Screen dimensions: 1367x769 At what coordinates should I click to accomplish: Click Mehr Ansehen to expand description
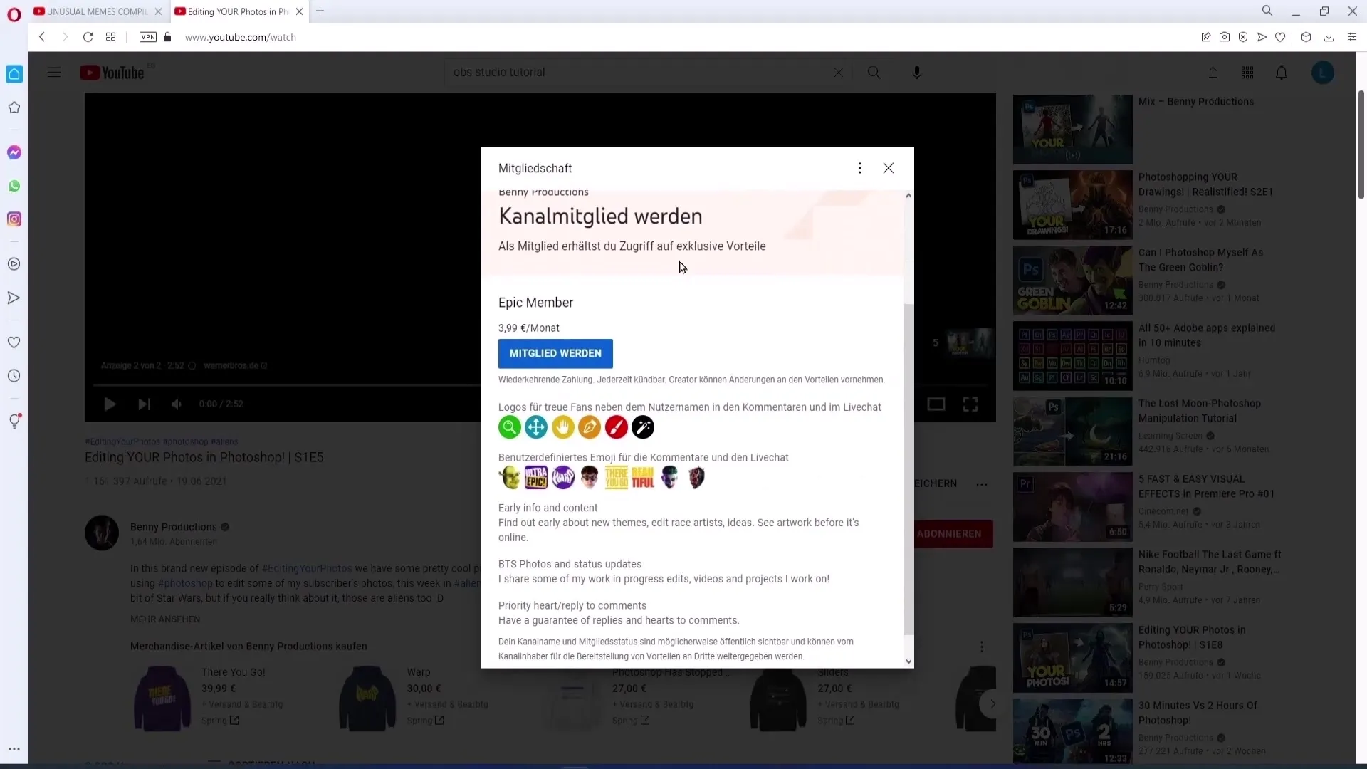[165, 619]
